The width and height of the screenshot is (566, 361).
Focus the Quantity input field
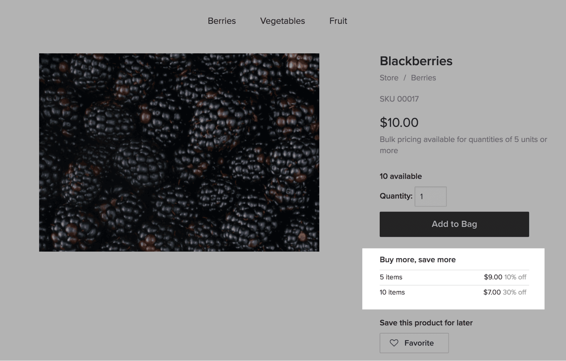click(x=430, y=196)
